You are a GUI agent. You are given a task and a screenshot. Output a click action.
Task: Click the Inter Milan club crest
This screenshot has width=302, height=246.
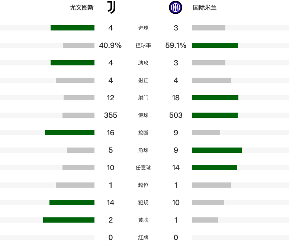tap(176, 7)
